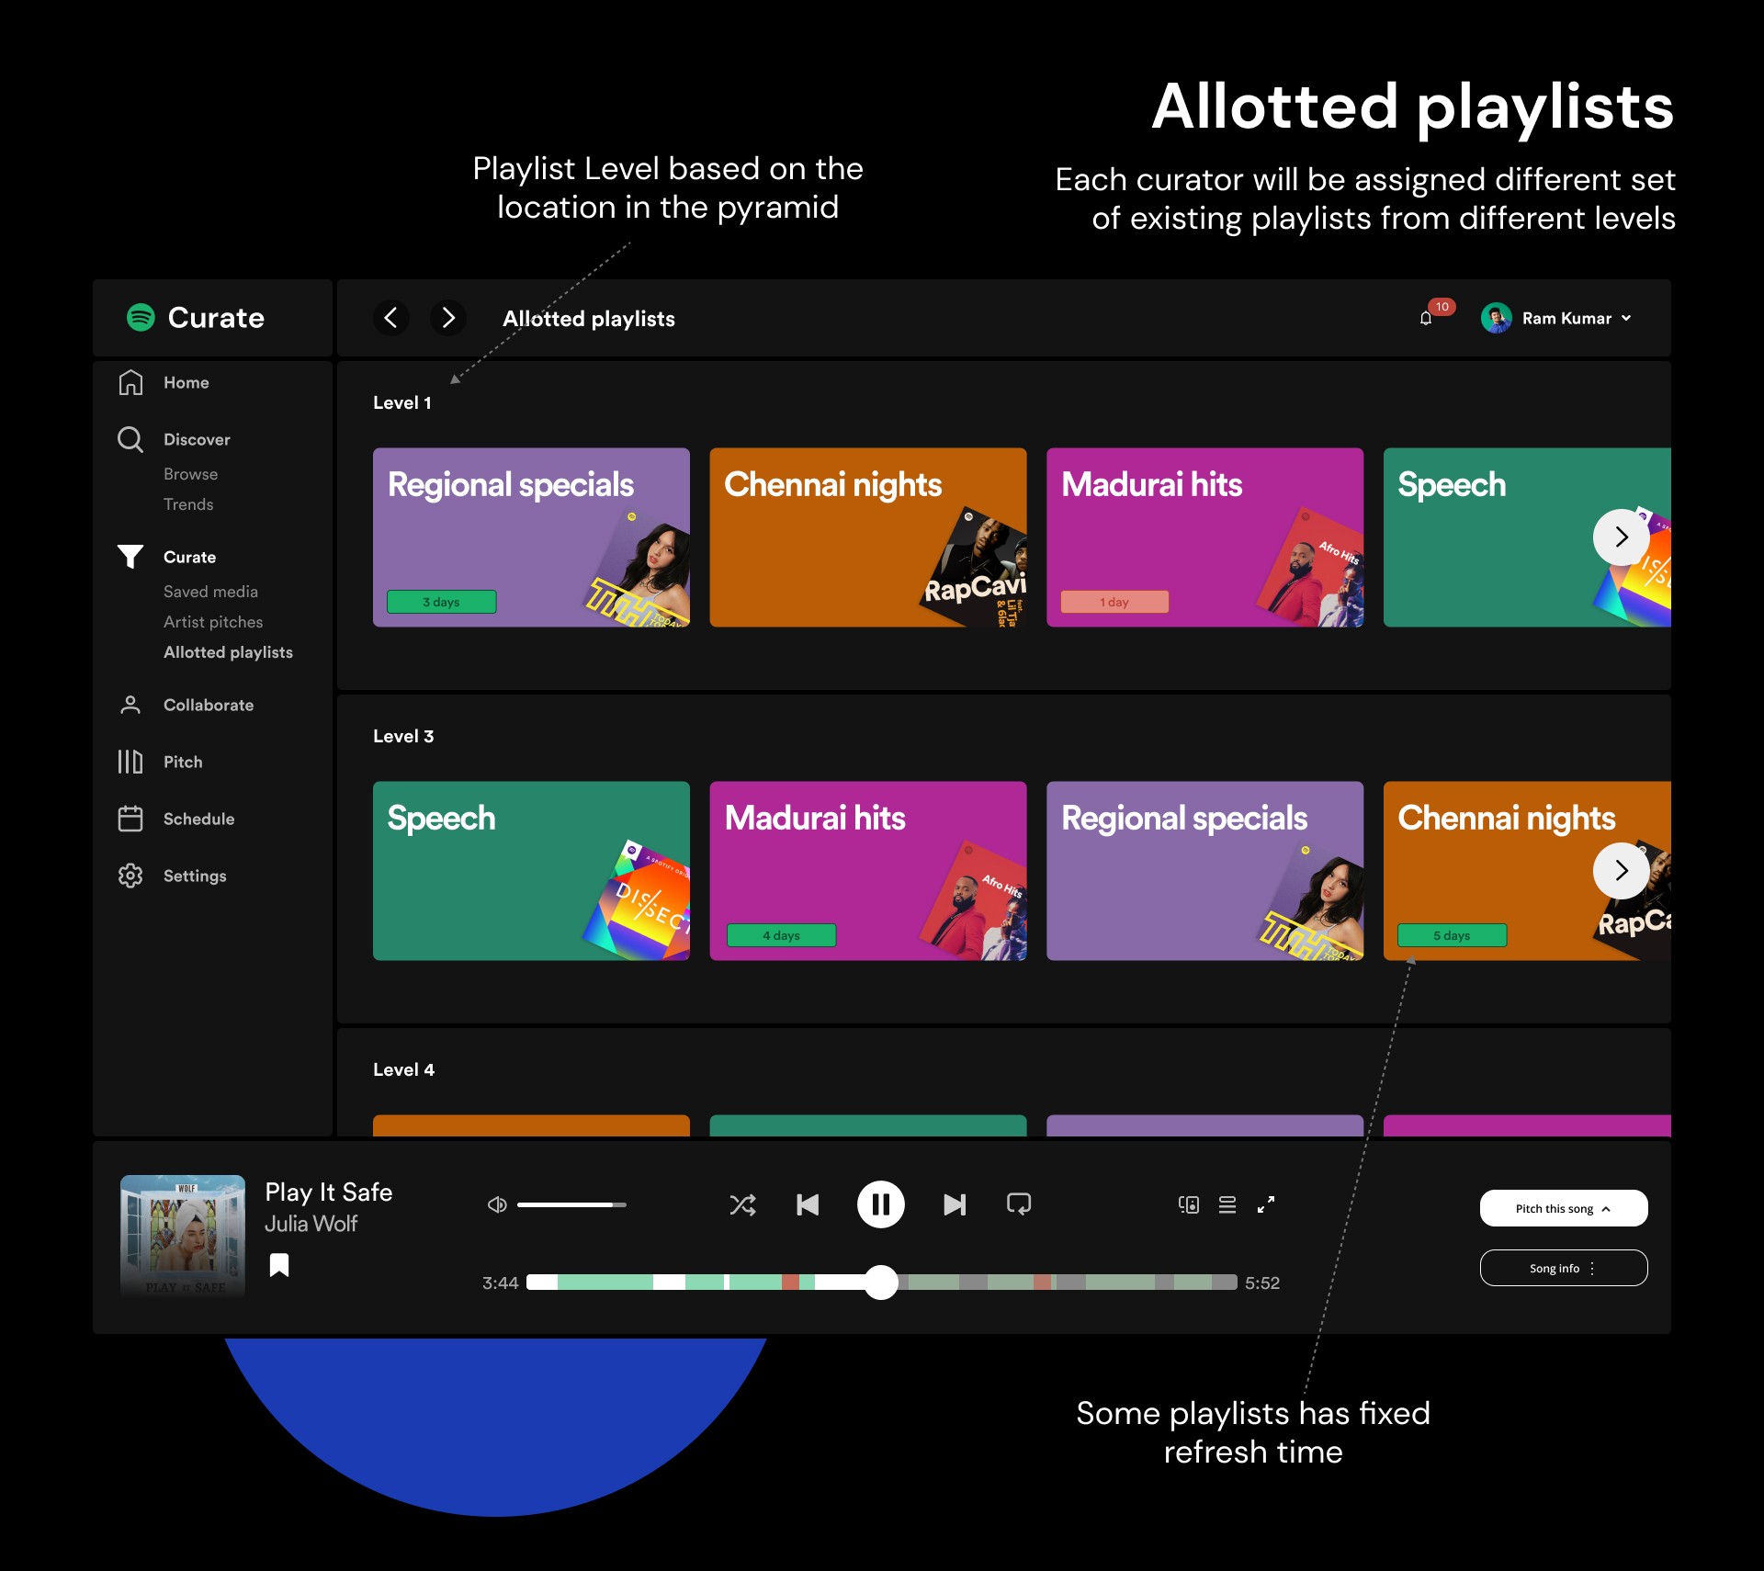The height and width of the screenshot is (1571, 1764).
Task: Toggle shuffle playback
Action: 742,1204
